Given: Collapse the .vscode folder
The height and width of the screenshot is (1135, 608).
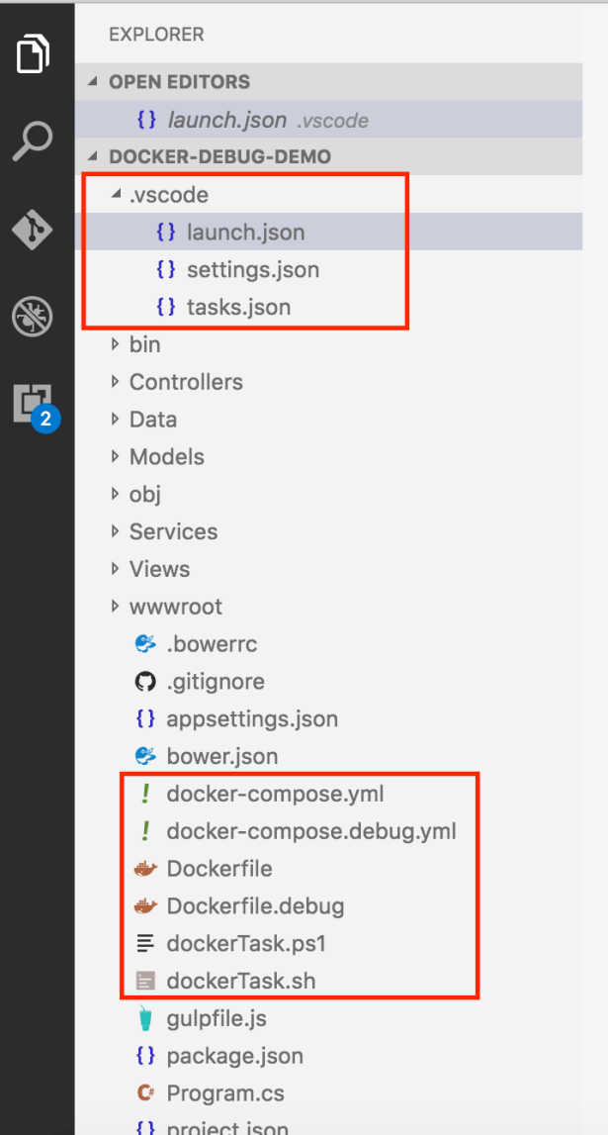Looking at the screenshot, I should [117, 196].
